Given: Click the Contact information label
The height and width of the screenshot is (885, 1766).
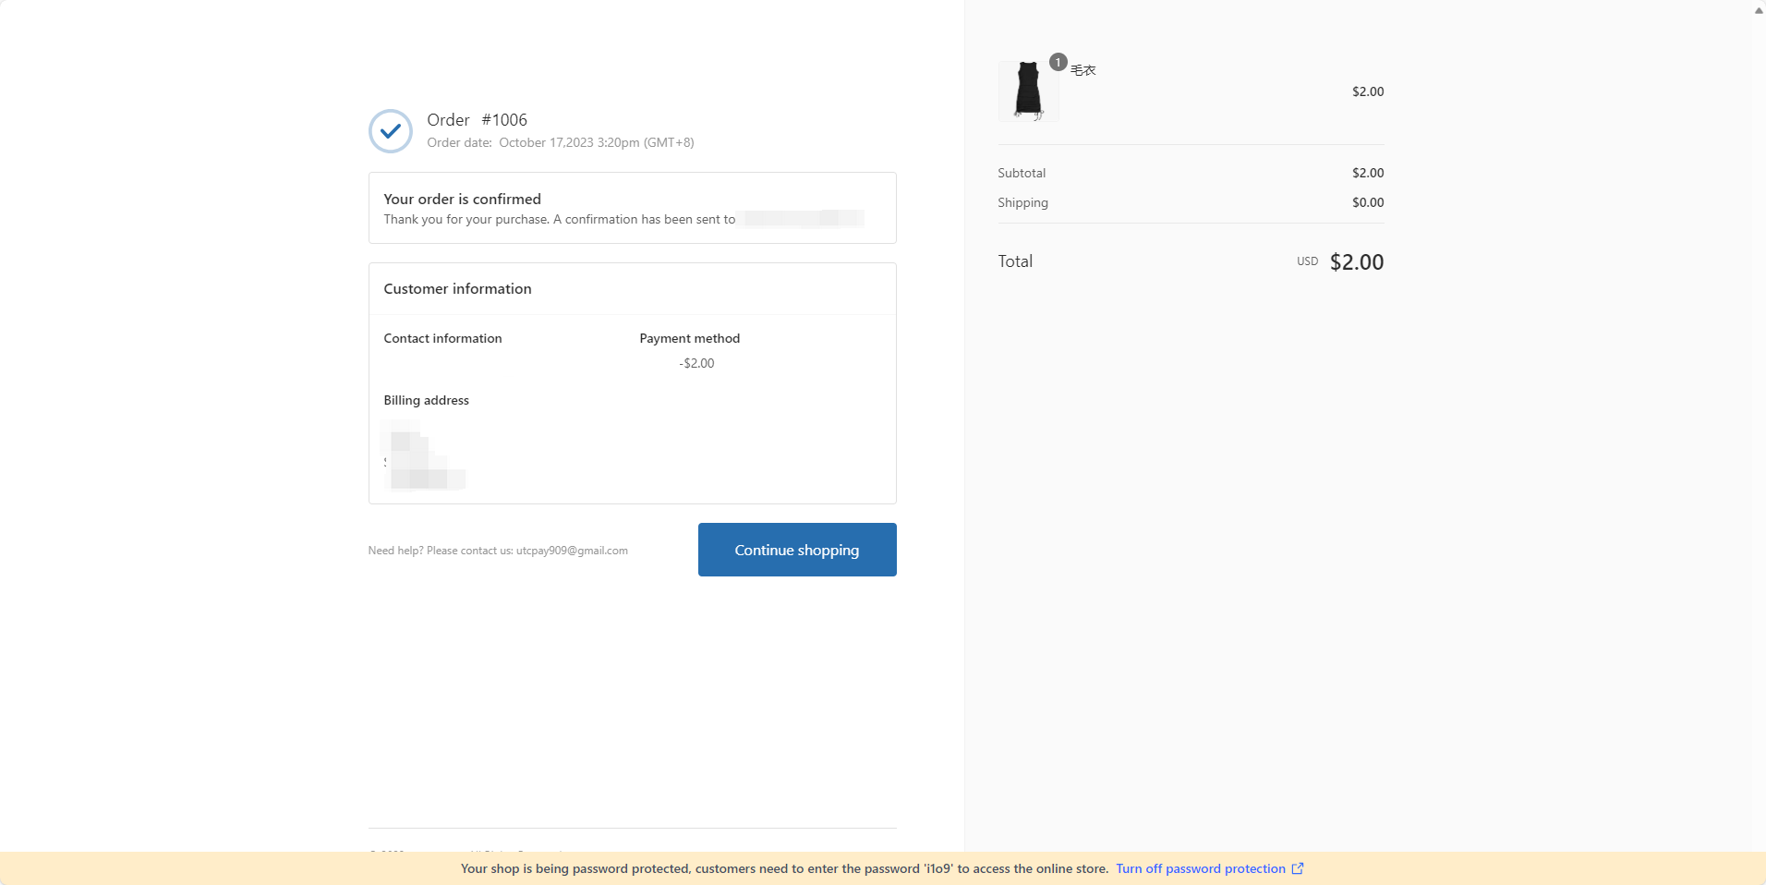Looking at the screenshot, I should pyautogui.click(x=443, y=338).
